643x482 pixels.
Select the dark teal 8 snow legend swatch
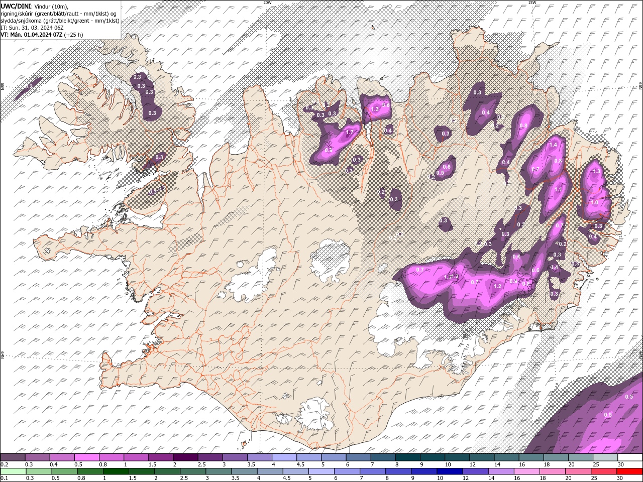pyautogui.click(x=408, y=457)
